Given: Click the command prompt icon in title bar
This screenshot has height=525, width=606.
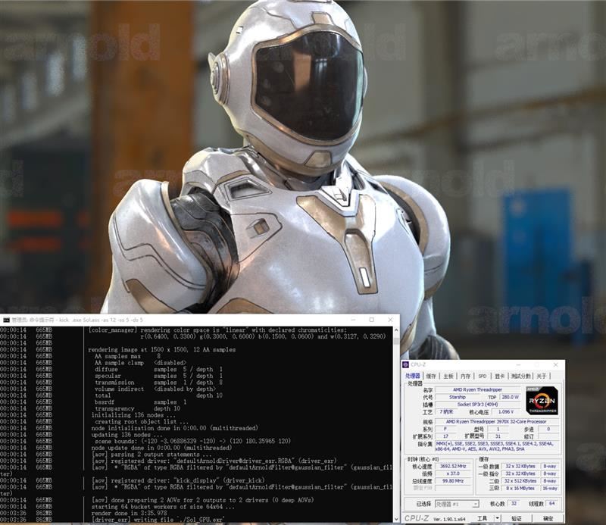Looking at the screenshot, I should [6, 320].
